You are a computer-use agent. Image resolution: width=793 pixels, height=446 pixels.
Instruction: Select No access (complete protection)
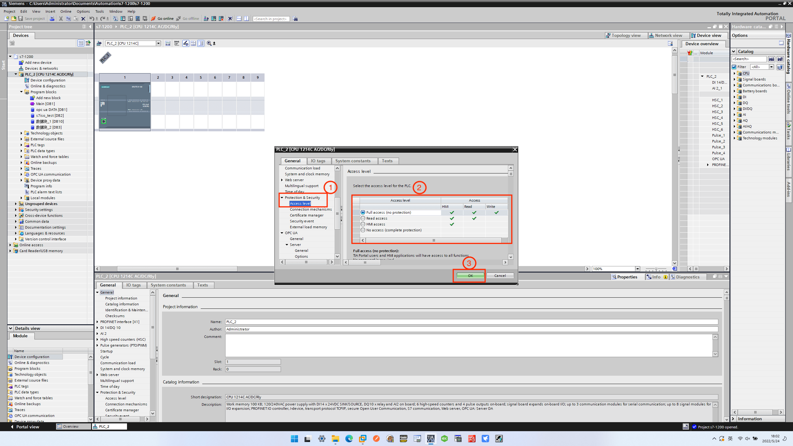362,230
